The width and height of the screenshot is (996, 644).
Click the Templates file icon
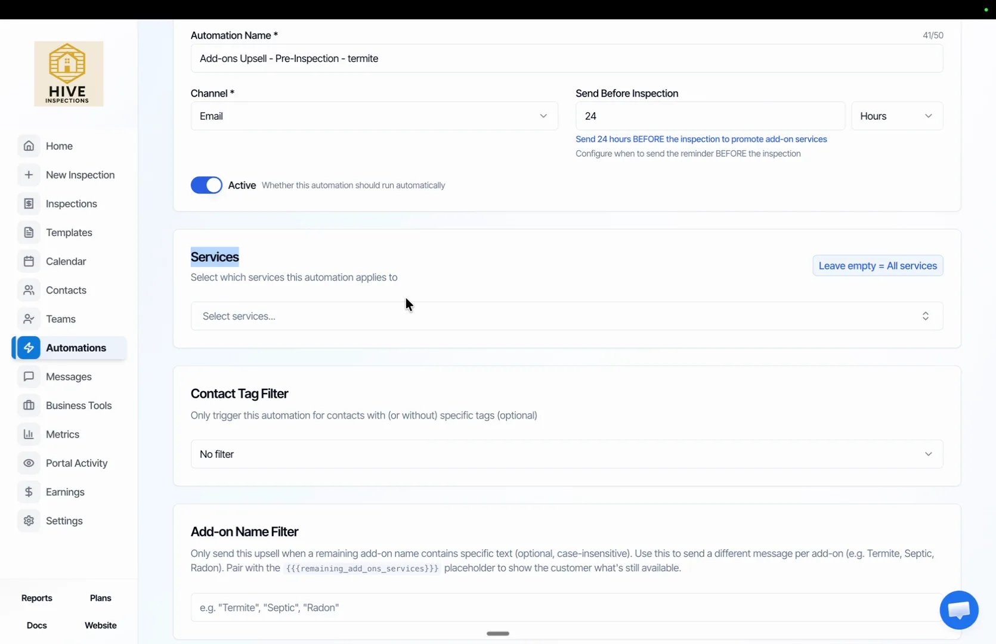[29, 233]
